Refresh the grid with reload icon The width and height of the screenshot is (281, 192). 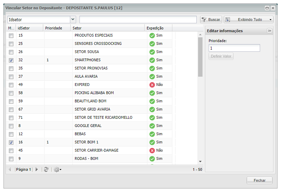point(46,169)
